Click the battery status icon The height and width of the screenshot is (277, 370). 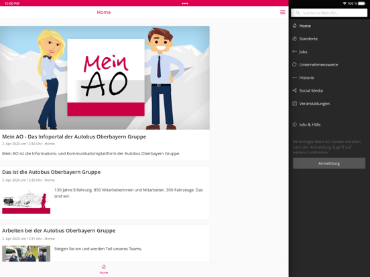[x=362, y=3]
